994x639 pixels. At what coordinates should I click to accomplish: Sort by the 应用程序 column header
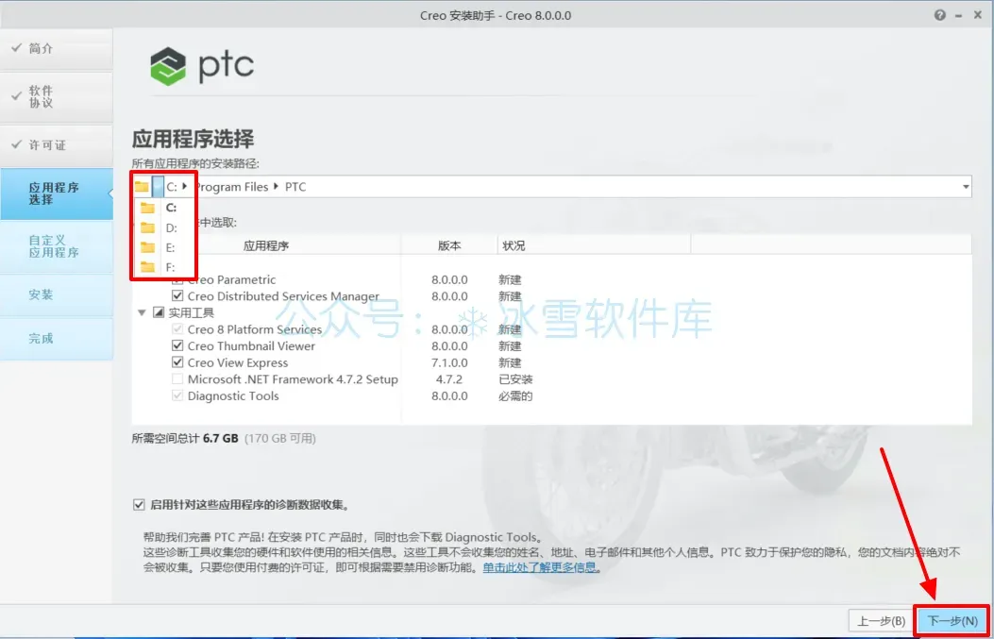click(x=266, y=245)
